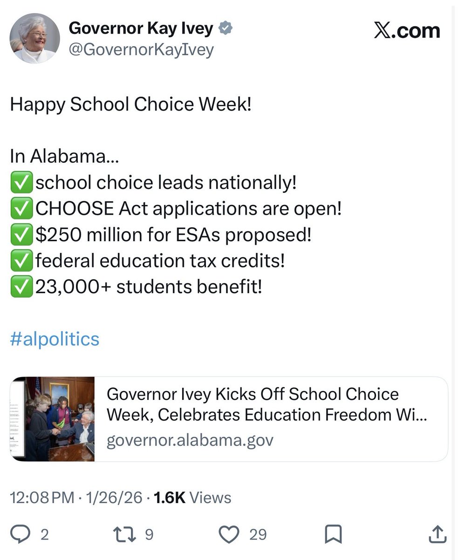Click the link preview photo thumbnail
Viewport: 458px width, 560px height.
pos(53,419)
